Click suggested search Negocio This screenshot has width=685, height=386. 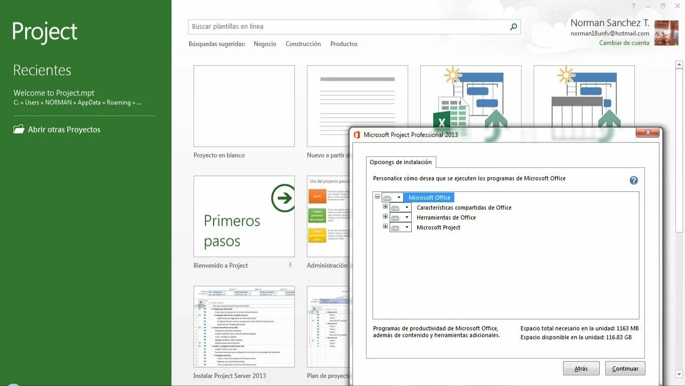click(x=265, y=44)
